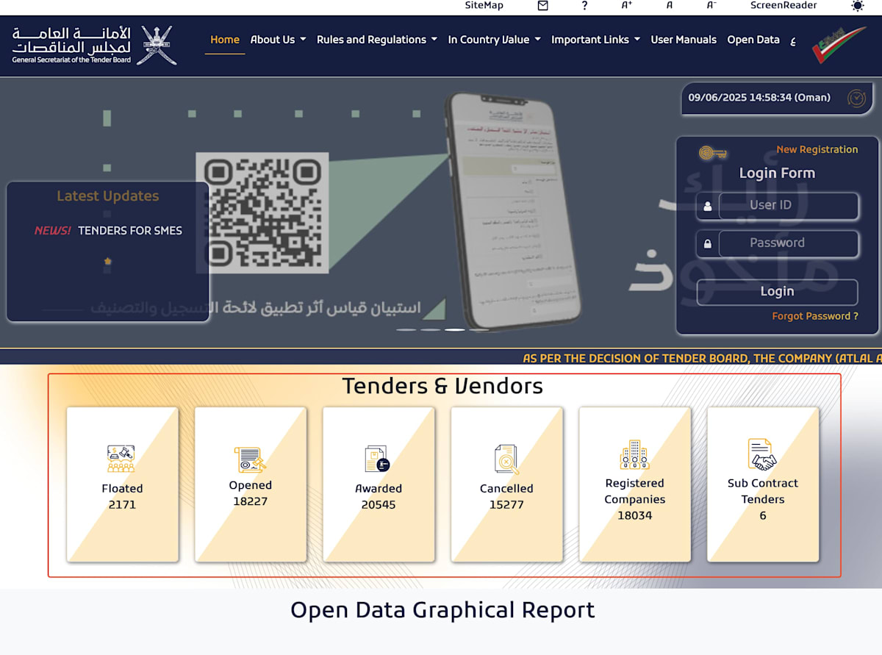
Task: Click the Tenders & Vendors heading
Action: pyautogui.click(x=442, y=386)
